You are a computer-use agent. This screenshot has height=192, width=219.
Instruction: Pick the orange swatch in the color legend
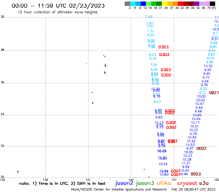tap(175, 4)
